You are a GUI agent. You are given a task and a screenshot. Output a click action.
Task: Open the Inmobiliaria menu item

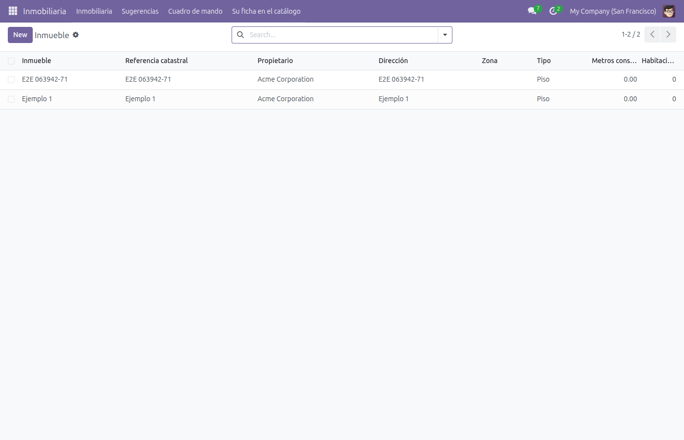point(94,11)
